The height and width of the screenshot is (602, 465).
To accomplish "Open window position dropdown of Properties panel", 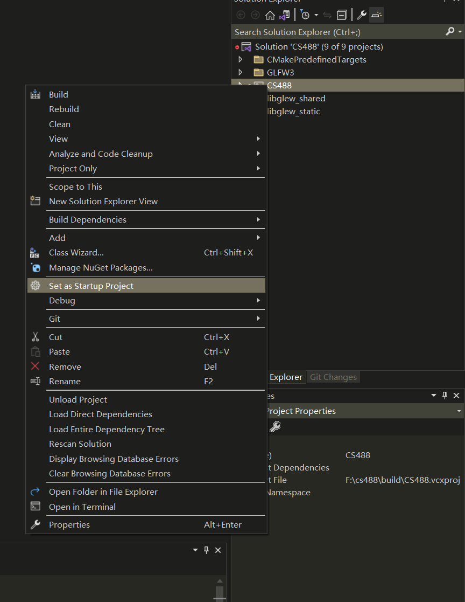I will coord(434,395).
